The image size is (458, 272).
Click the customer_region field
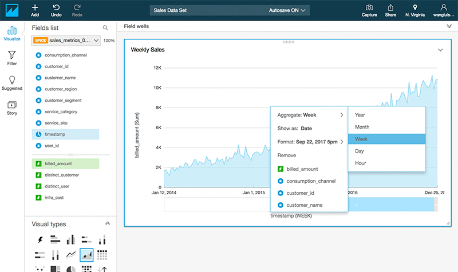tap(61, 89)
